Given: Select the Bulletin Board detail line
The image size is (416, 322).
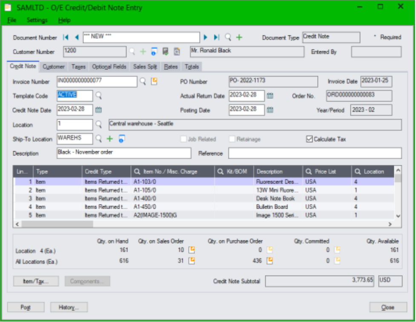Looking at the screenshot, I should coord(204,207).
